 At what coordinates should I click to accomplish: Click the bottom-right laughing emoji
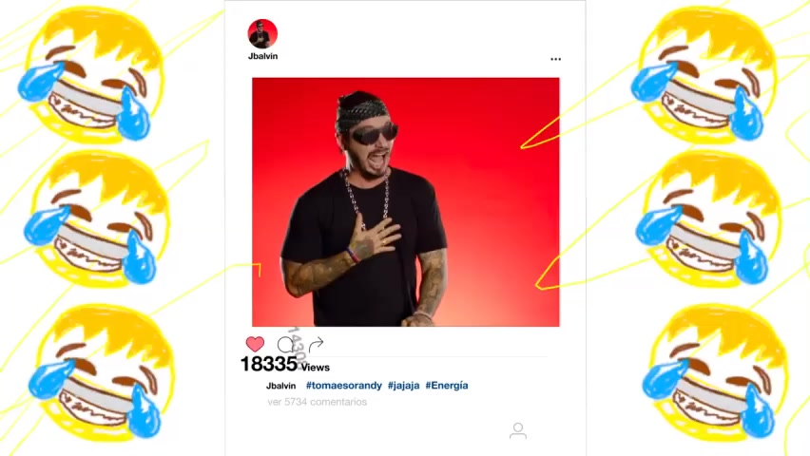point(715,371)
